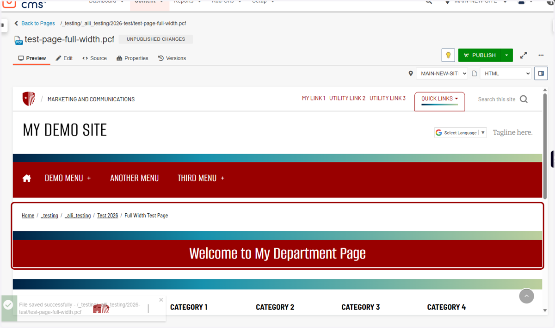Open the HTML output format dropdown
Screen dimensions: 555x328
(x=506, y=73)
